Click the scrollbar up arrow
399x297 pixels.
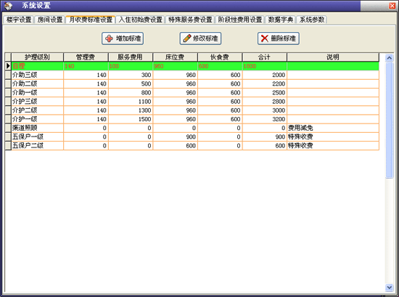389,58
